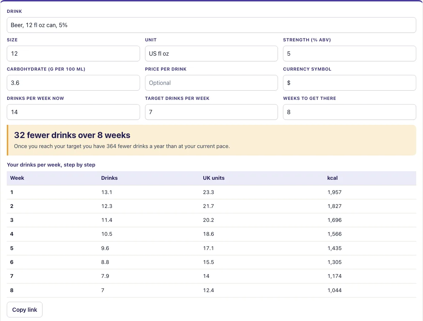Click the CURRENCY SYMBOL label
Image resolution: width=423 pixels, height=321 pixels.
click(x=307, y=69)
